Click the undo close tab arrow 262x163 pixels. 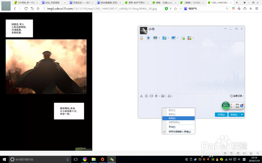tap(32, 9)
